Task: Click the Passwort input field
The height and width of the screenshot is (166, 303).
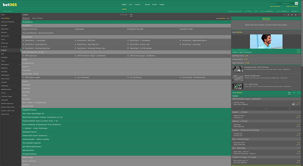Action: pos(288,3)
